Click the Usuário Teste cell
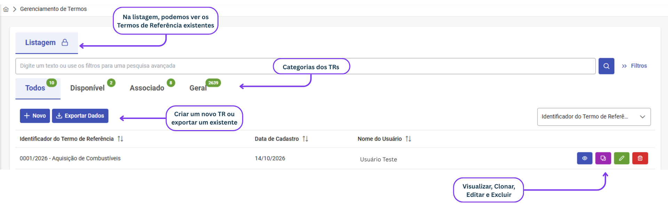This screenshot has height=208, width=668. coord(379,159)
